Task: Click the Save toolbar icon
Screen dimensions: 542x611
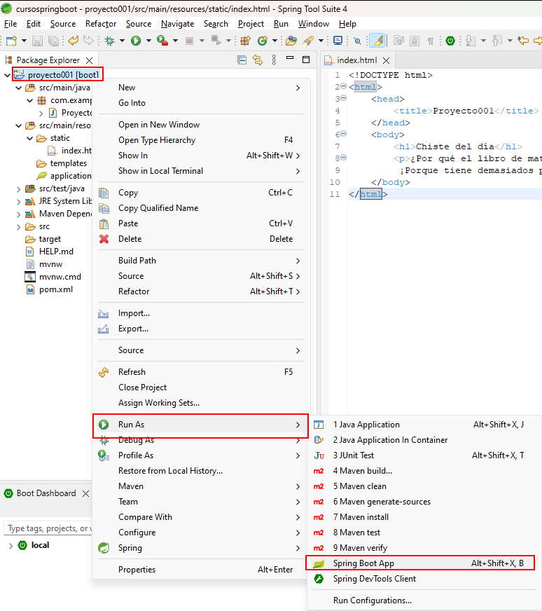Action: 37,41
